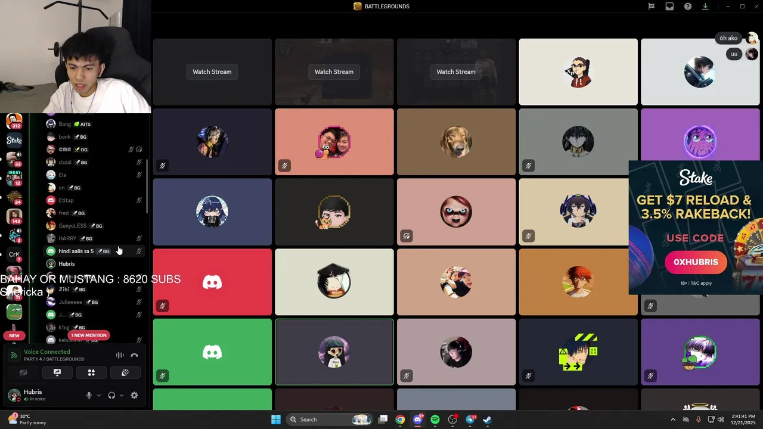Screen dimensions: 763x429
Task: Open Task View from taskbar
Action: point(383,419)
